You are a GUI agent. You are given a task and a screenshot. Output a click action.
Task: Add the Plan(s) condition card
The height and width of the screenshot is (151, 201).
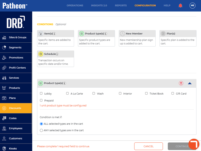[x=178, y=38]
